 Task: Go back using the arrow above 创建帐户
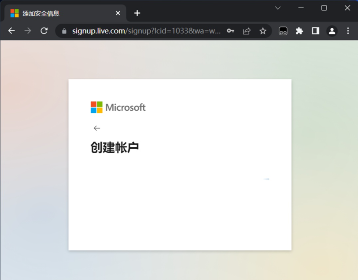click(x=97, y=128)
